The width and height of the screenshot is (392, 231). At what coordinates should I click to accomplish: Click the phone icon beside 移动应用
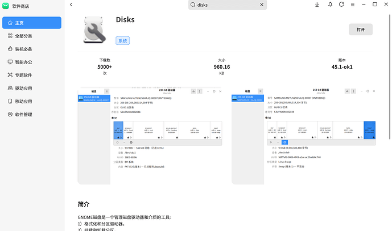tap(10, 101)
